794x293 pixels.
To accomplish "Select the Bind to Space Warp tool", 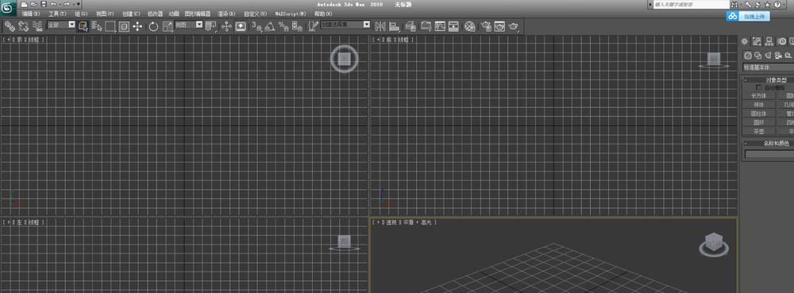I will (x=37, y=26).
